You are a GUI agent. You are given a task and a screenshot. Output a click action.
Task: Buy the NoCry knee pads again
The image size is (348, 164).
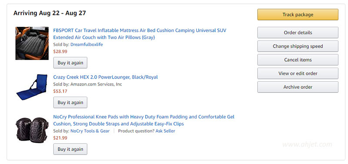pyautogui.click(x=70, y=149)
